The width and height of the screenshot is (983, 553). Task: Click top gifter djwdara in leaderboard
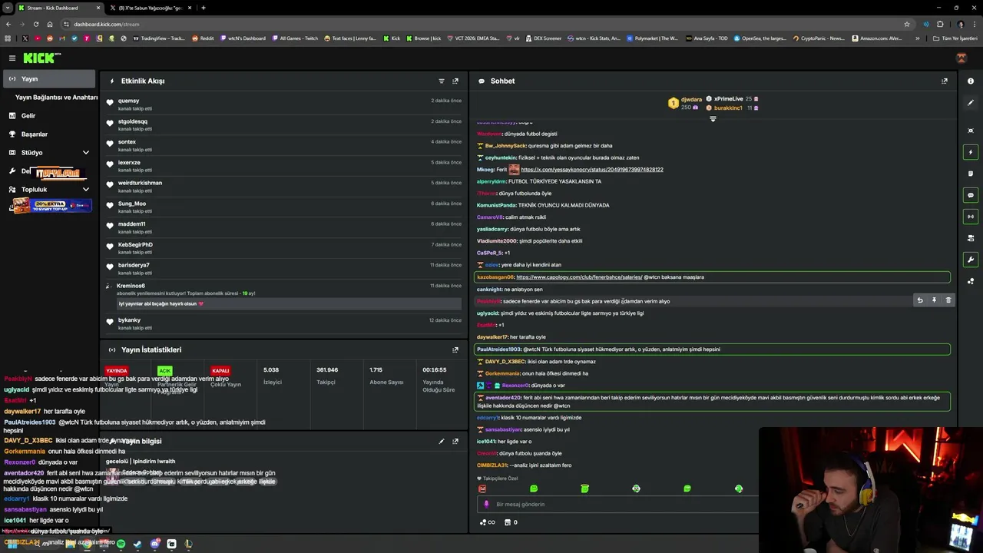(684, 103)
